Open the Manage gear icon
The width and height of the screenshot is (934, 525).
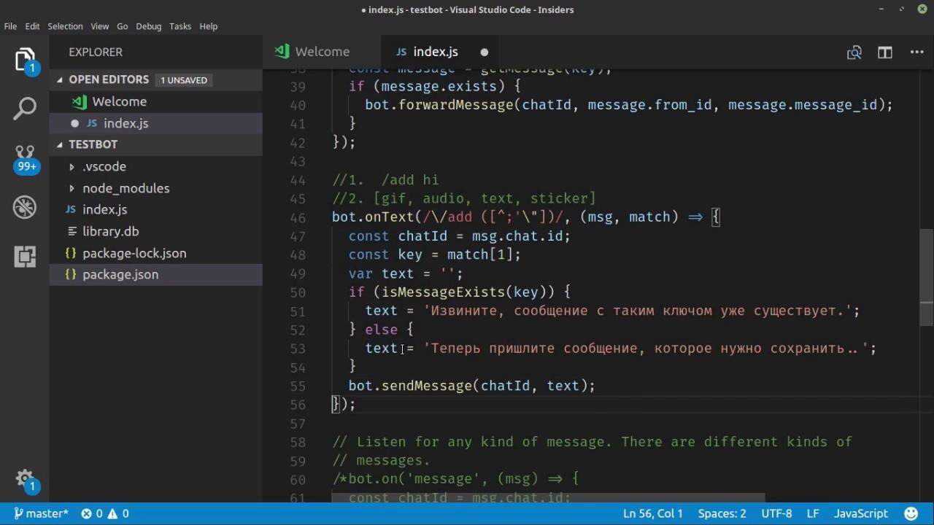pos(25,479)
